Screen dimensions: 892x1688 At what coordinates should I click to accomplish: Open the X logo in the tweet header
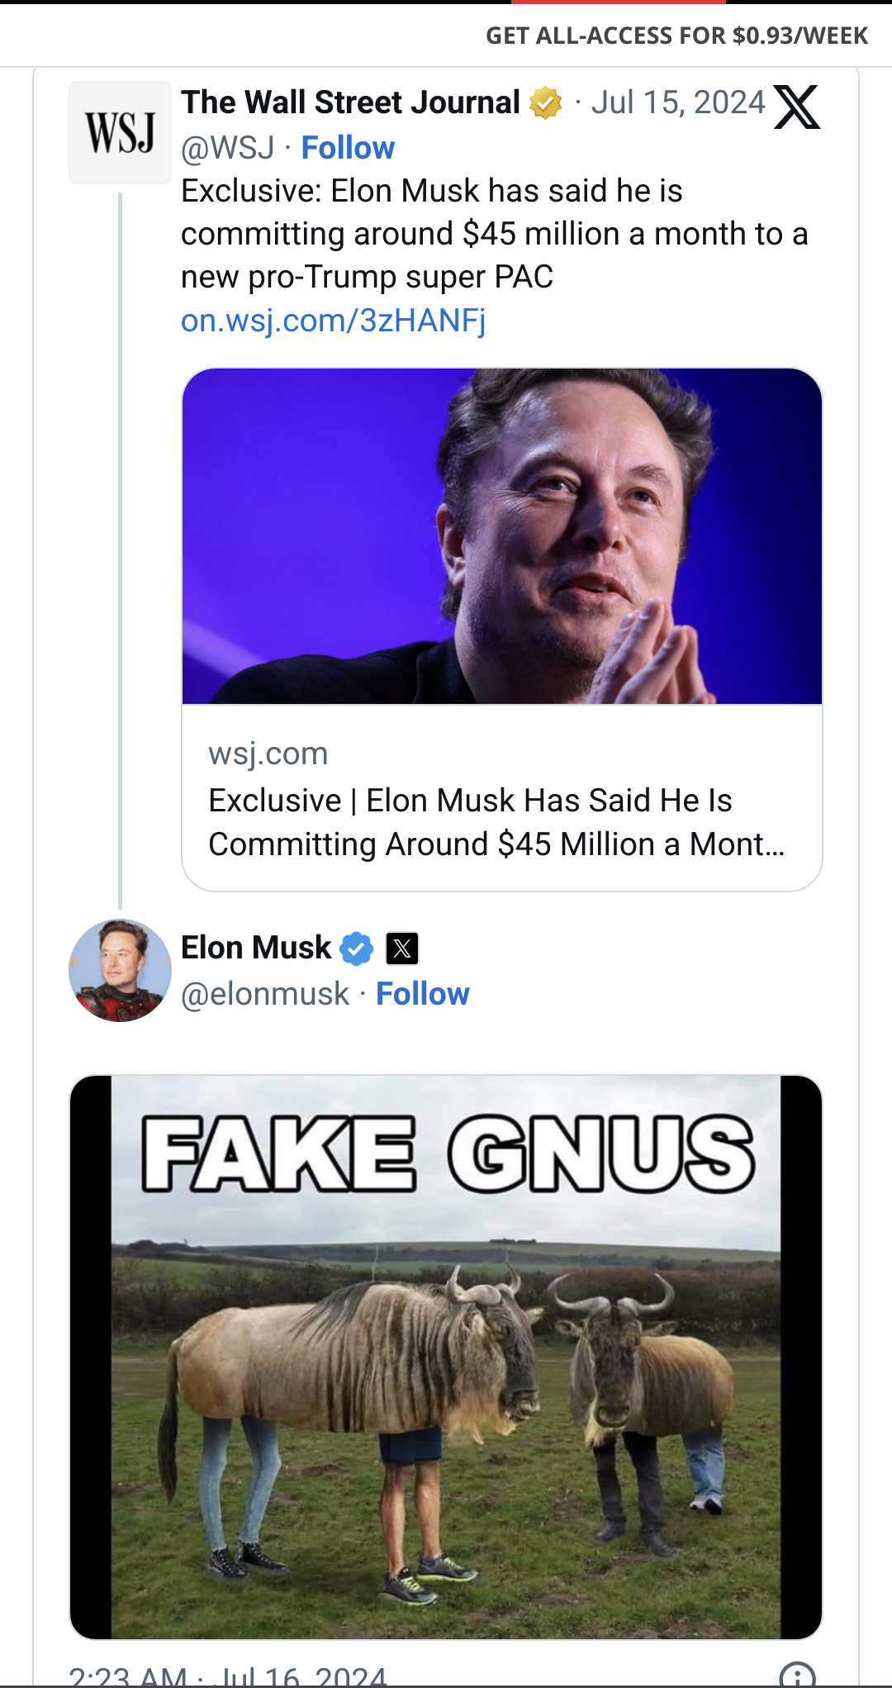pos(796,107)
